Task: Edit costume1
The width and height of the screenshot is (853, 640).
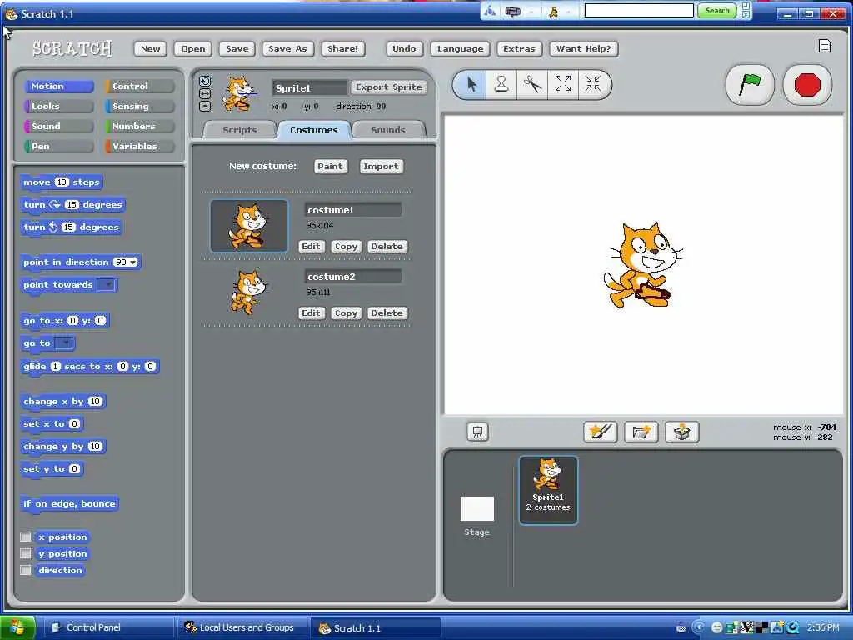Action: point(312,247)
